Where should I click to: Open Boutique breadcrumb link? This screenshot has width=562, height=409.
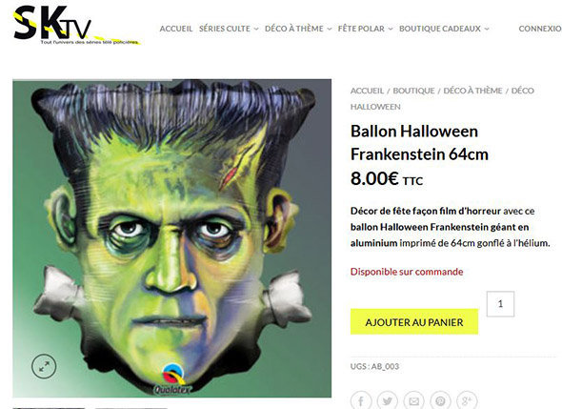coord(413,91)
